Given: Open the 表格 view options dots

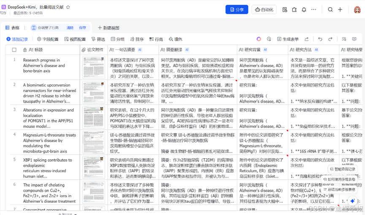Looking at the screenshot, I should (x=24, y=28).
